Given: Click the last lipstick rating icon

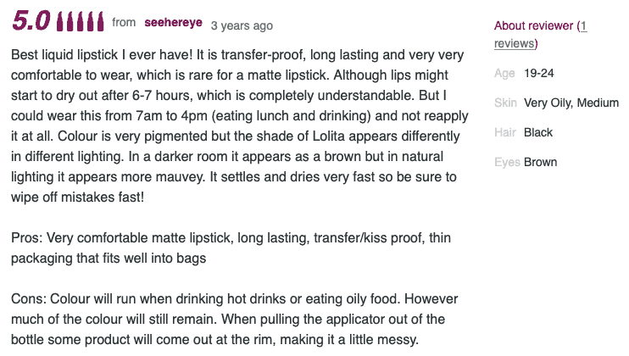Looking at the screenshot, I should click(100, 22).
